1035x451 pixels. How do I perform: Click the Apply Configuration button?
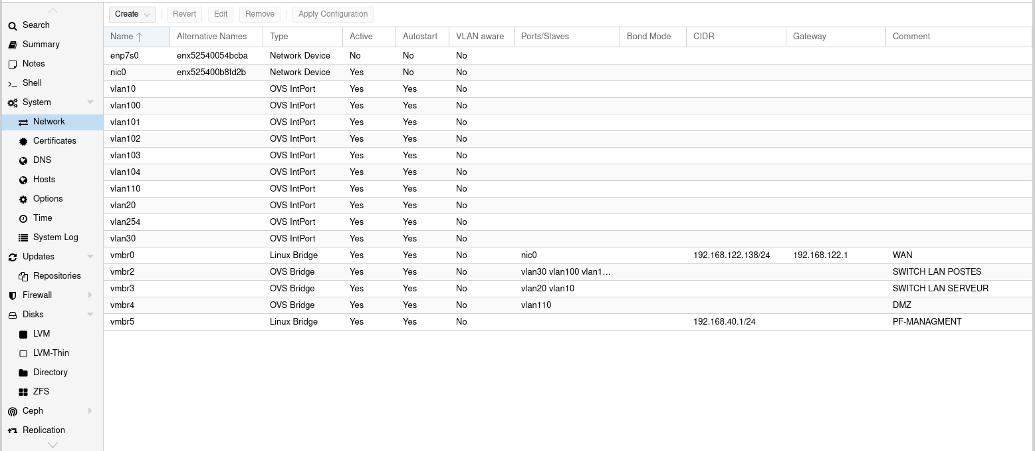pyautogui.click(x=332, y=14)
